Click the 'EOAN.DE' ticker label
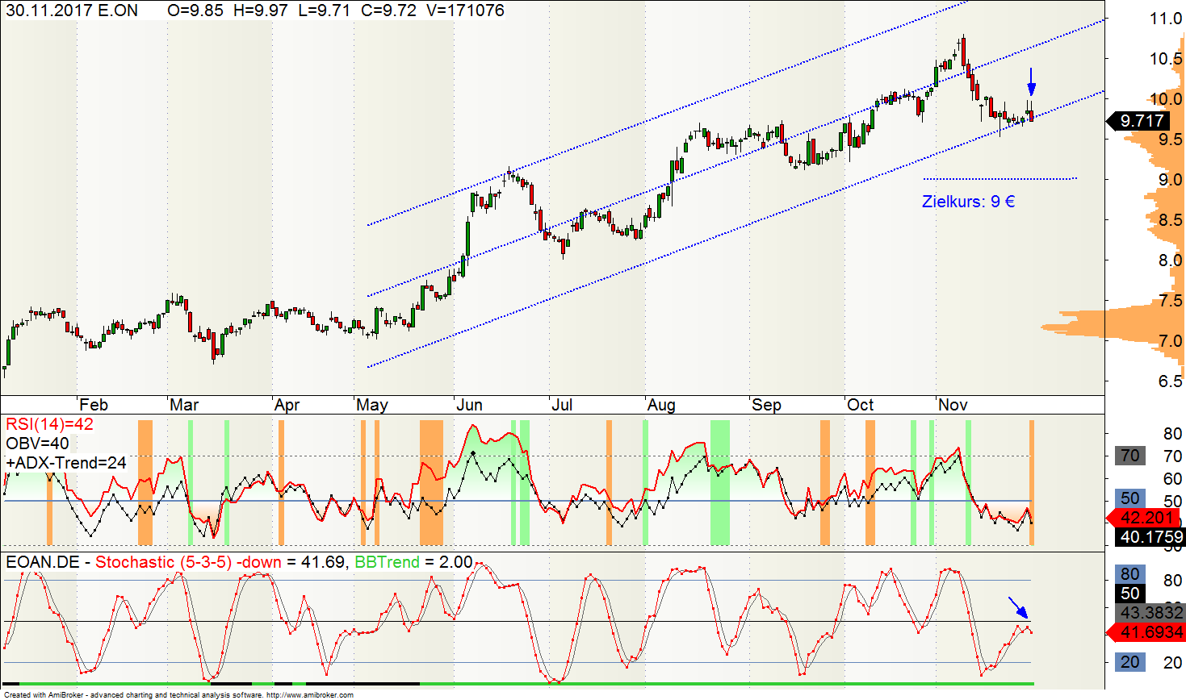Screen dimensions: 1186x700 coord(43,562)
